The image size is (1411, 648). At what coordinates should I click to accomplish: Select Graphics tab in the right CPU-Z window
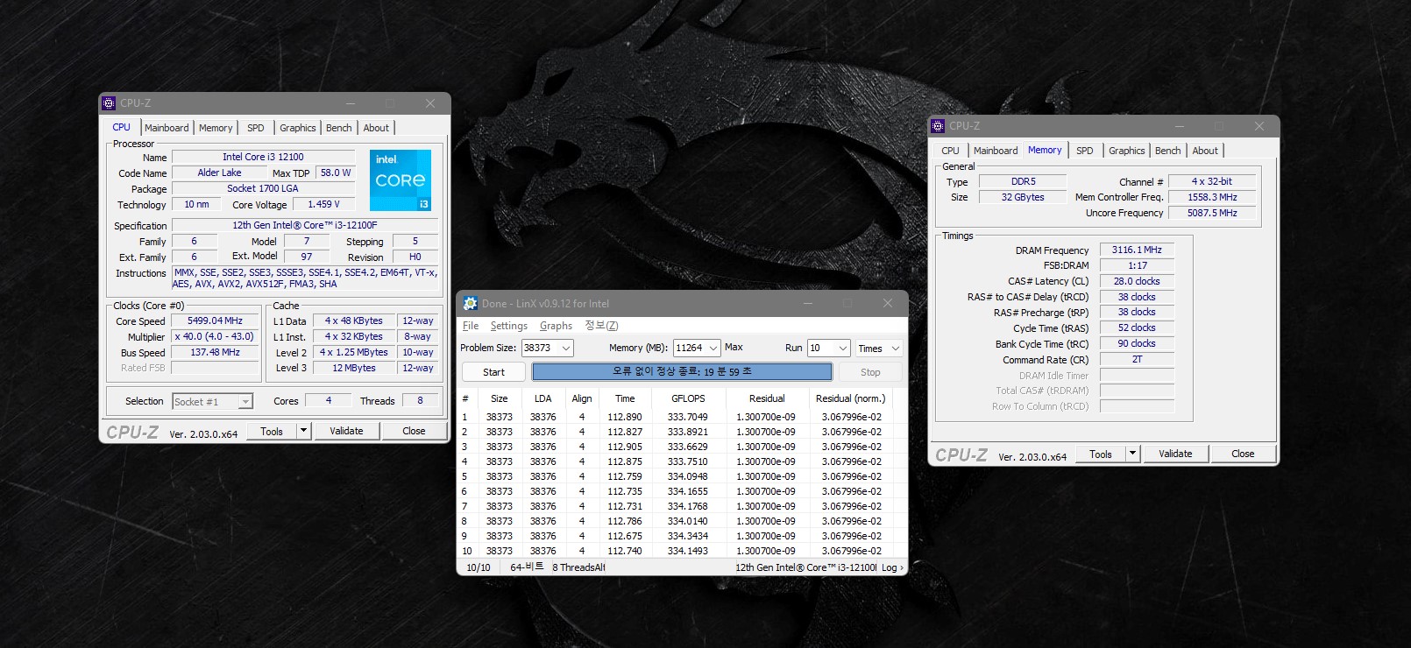tap(1127, 151)
